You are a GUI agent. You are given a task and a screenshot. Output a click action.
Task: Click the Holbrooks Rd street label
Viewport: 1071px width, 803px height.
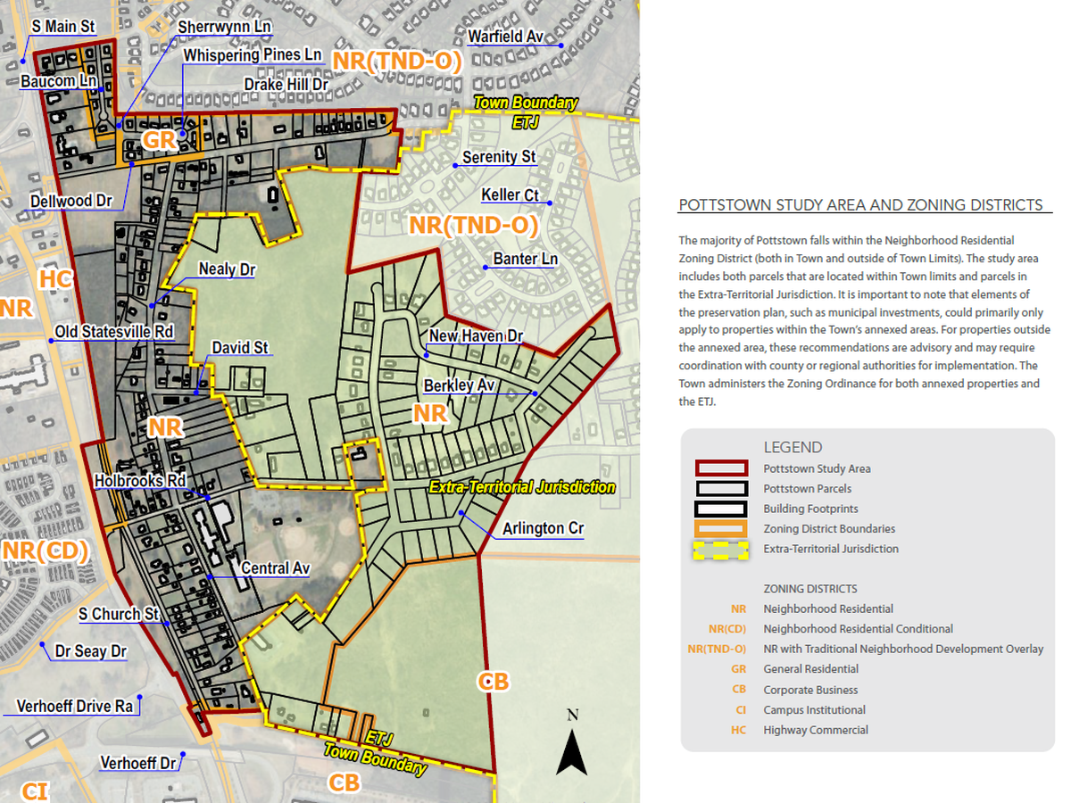tap(140, 481)
